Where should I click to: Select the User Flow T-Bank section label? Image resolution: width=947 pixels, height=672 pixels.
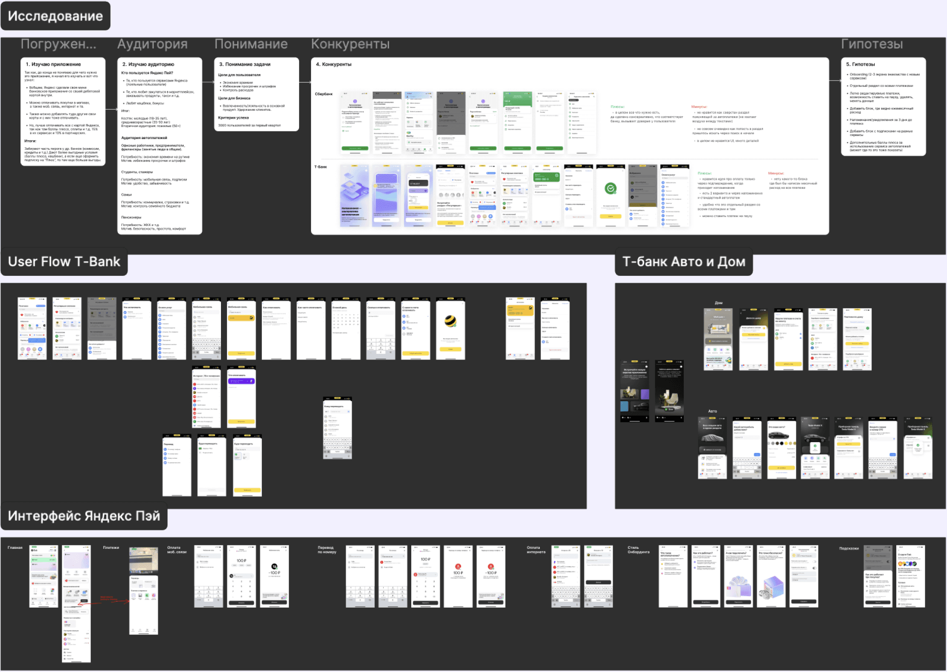coord(64,261)
